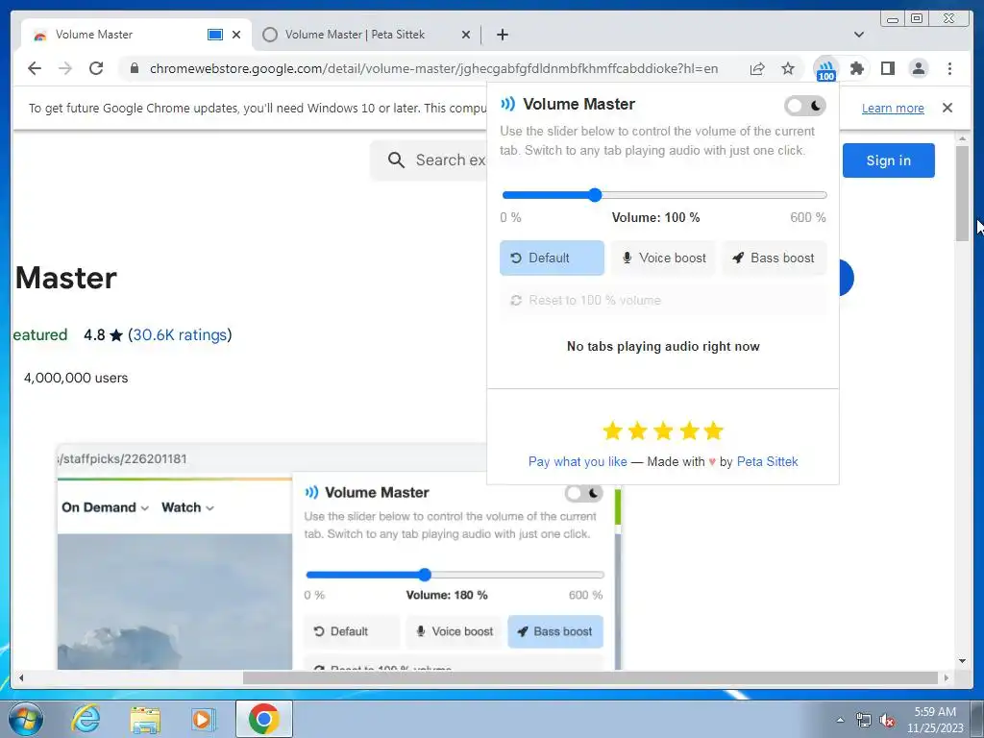Click the muted speaker tray icon
This screenshot has width=984, height=738.
pos(887,721)
